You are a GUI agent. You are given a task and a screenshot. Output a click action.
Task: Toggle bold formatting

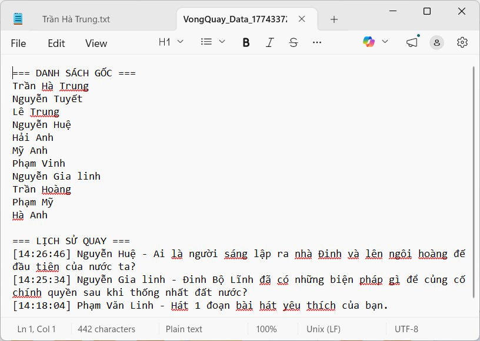point(246,42)
